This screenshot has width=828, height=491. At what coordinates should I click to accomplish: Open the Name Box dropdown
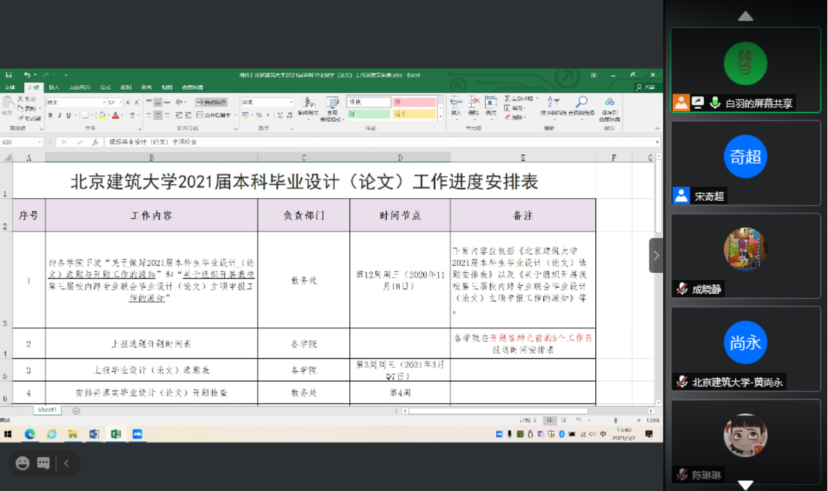point(39,142)
